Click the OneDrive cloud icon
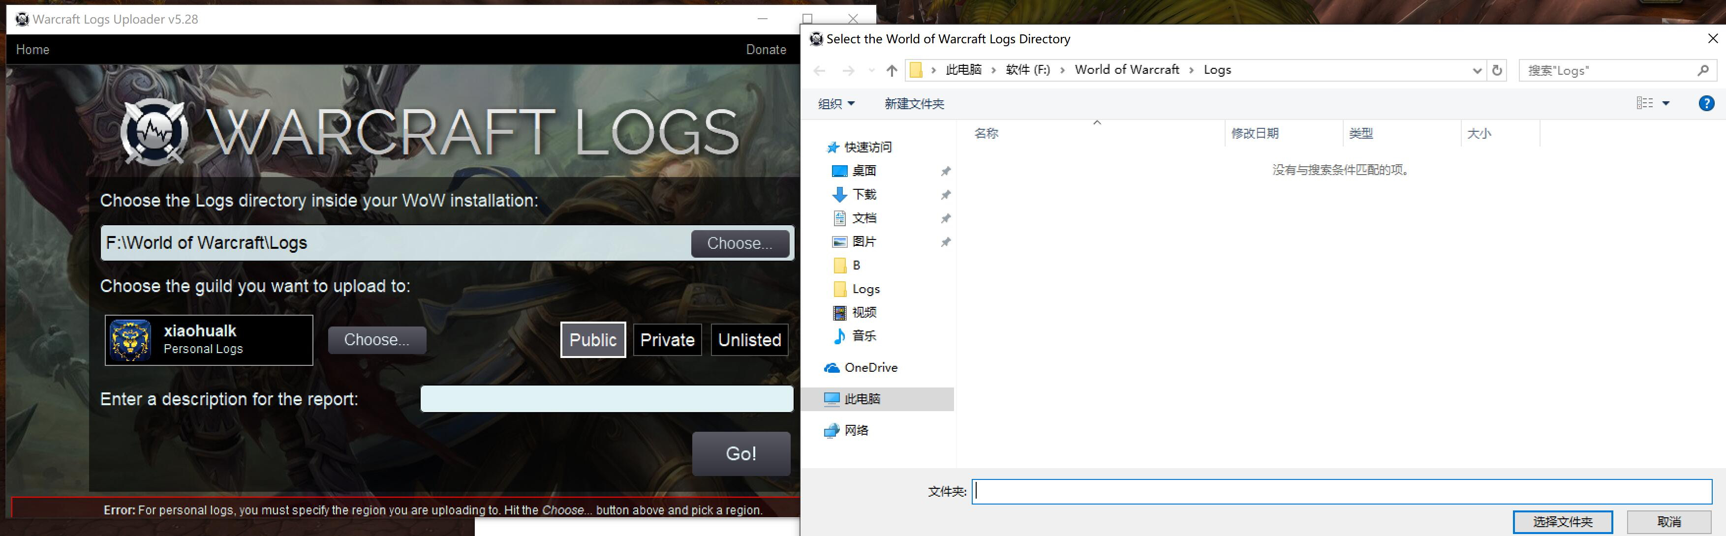Image resolution: width=1726 pixels, height=536 pixels. (832, 367)
